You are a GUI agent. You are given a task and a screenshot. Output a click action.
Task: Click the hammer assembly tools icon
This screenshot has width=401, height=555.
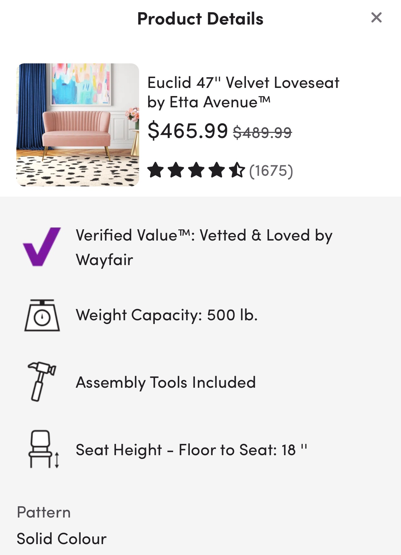tap(41, 381)
